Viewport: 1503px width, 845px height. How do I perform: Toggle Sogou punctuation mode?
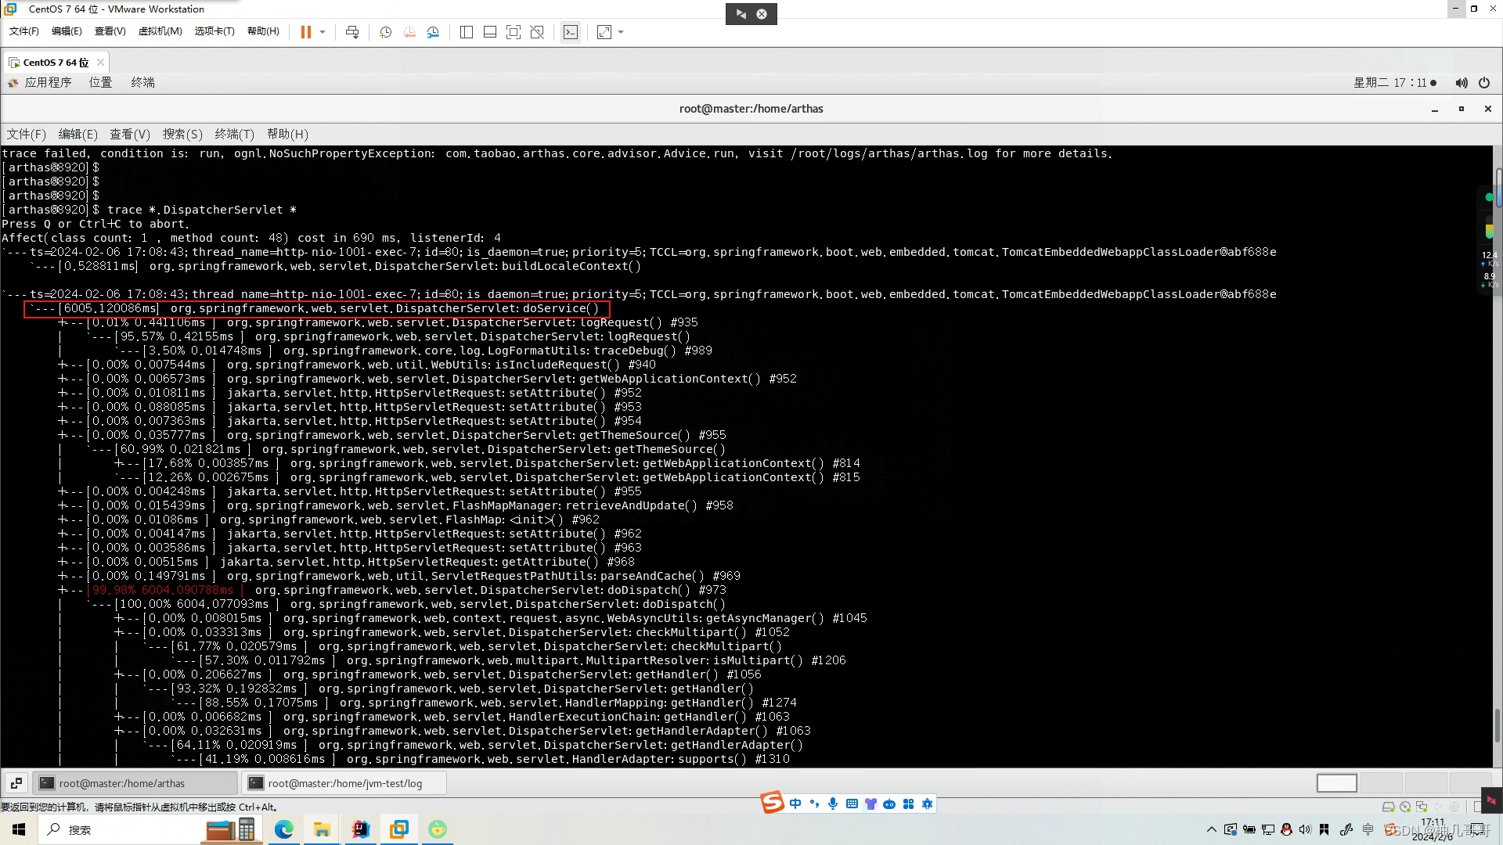(814, 804)
